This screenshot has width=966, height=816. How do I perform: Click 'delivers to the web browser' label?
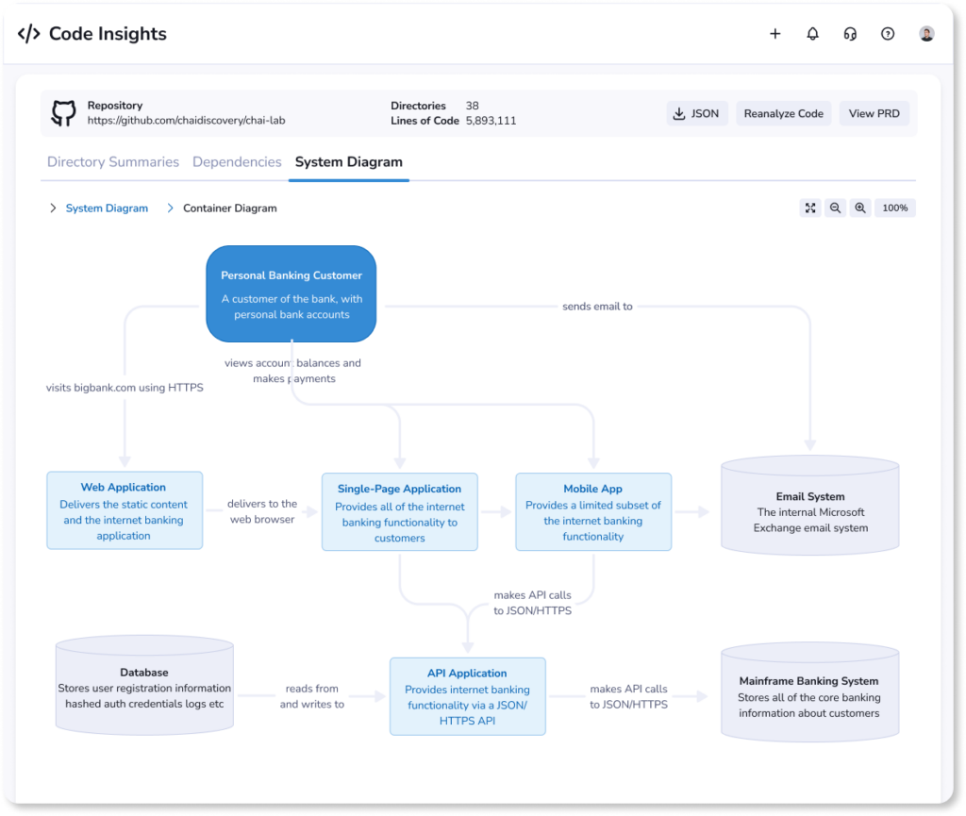(x=262, y=511)
